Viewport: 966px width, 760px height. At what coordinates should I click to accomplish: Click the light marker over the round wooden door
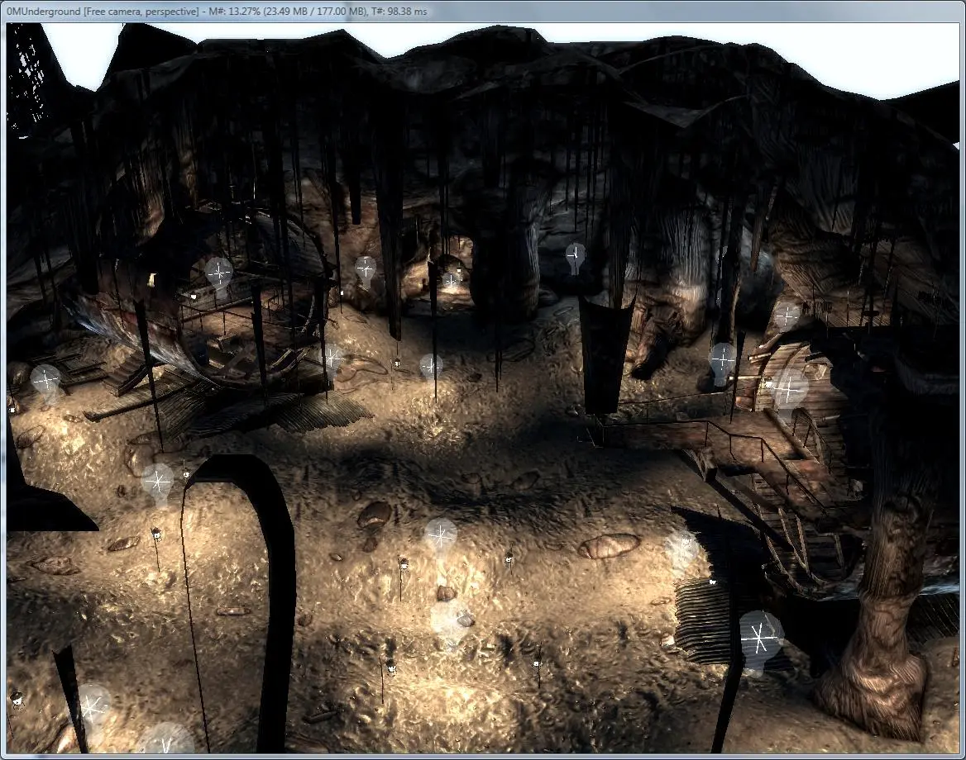pos(789,390)
